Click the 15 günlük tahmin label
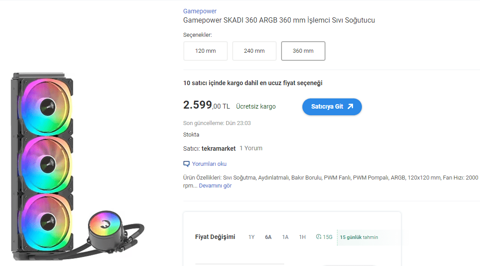The width and height of the screenshot is (480, 266). coord(359,237)
